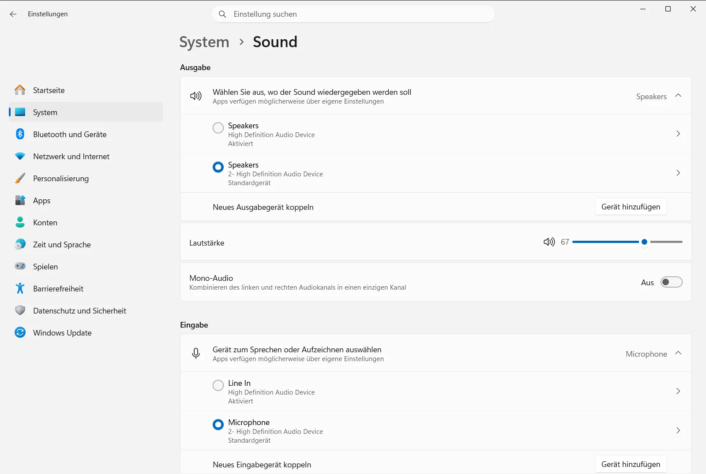Select the 2- High Definition Speakers radio

coord(218,167)
